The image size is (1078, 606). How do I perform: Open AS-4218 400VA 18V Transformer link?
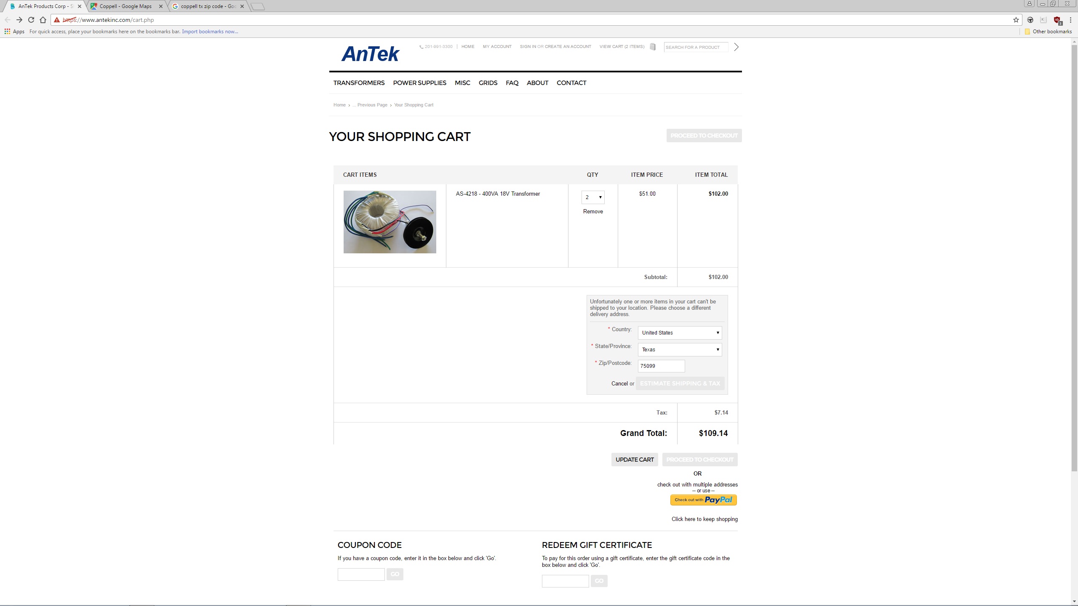498,194
